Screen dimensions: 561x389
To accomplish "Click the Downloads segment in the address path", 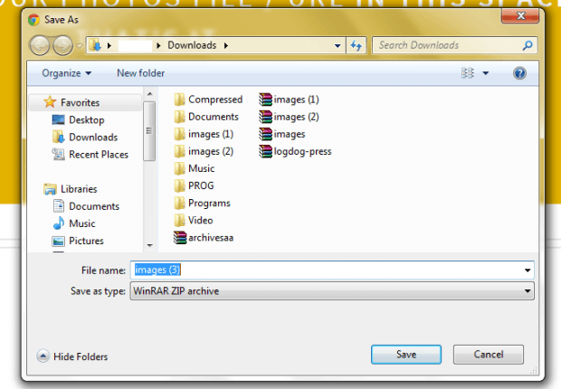I will click(192, 45).
